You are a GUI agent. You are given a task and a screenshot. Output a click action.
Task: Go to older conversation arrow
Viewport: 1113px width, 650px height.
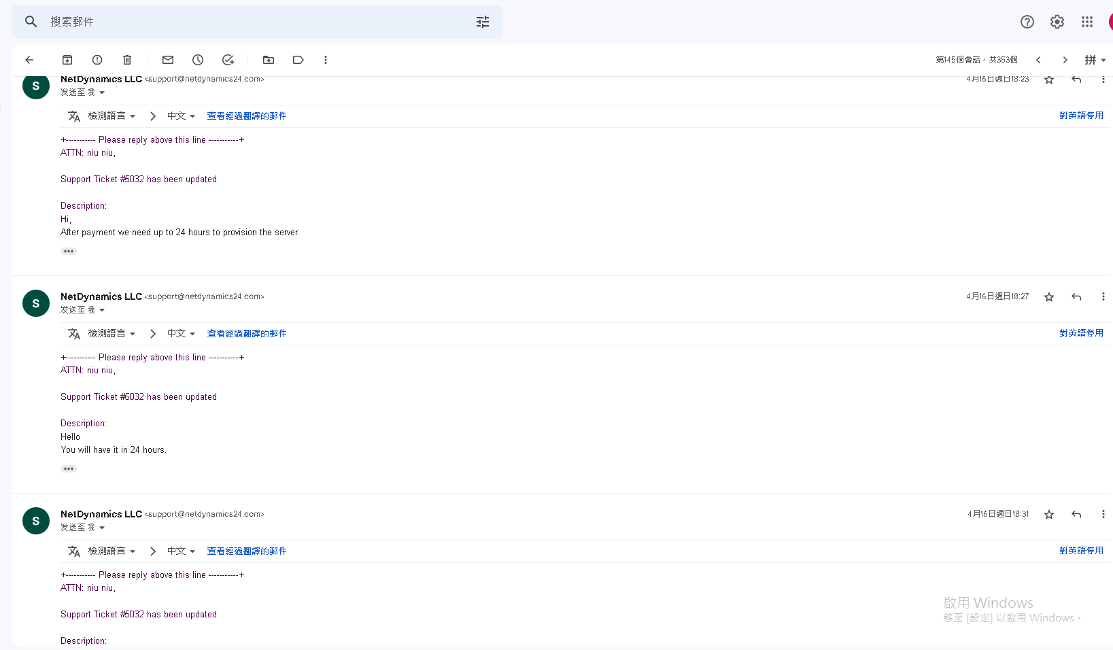click(1065, 60)
